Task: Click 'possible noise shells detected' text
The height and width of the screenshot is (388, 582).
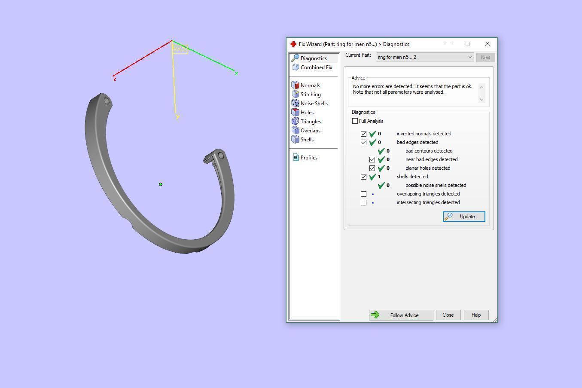Action: coord(436,185)
